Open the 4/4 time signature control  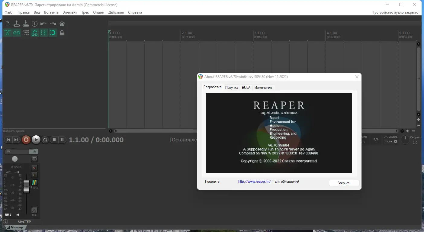pos(376,139)
